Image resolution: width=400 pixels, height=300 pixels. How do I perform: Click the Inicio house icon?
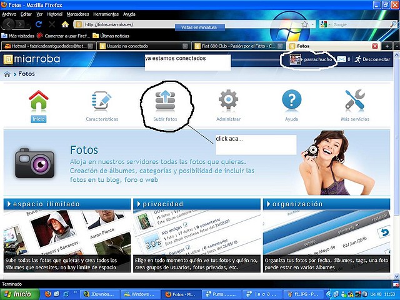click(39, 100)
